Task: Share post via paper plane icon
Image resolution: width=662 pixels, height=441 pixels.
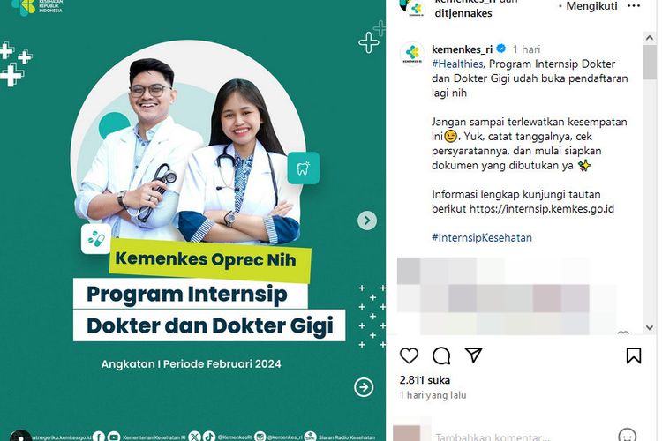Action: pyautogui.click(x=473, y=355)
